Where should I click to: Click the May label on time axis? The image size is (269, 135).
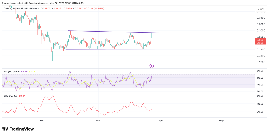pyautogui.click(x=221, y=120)
